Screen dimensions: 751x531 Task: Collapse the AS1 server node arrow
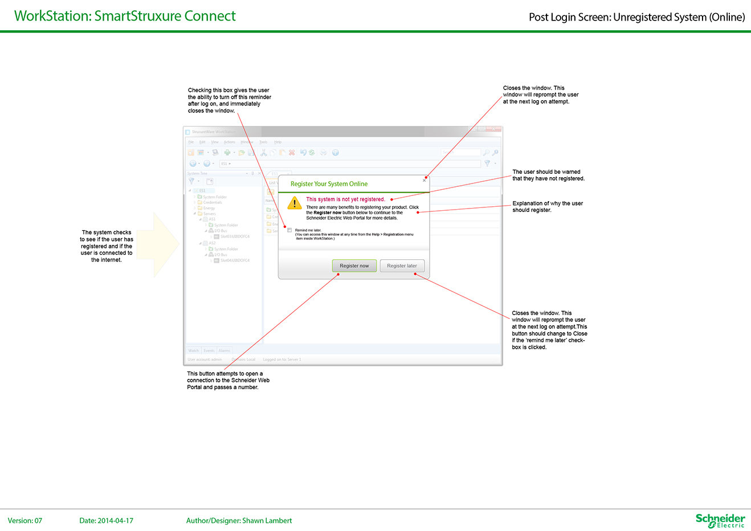point(200,219)
